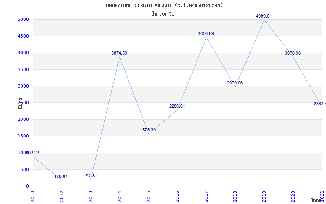Click the y-axis tick label 1500

coord(24,136)
